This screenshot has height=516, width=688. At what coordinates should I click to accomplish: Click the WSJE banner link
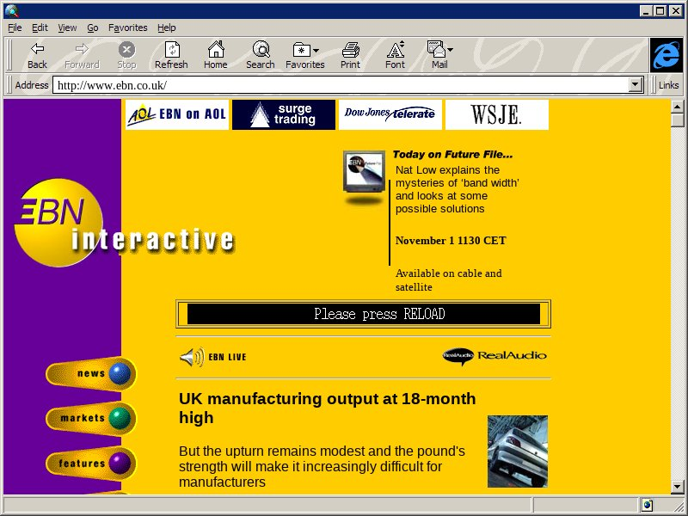point(496,114)
